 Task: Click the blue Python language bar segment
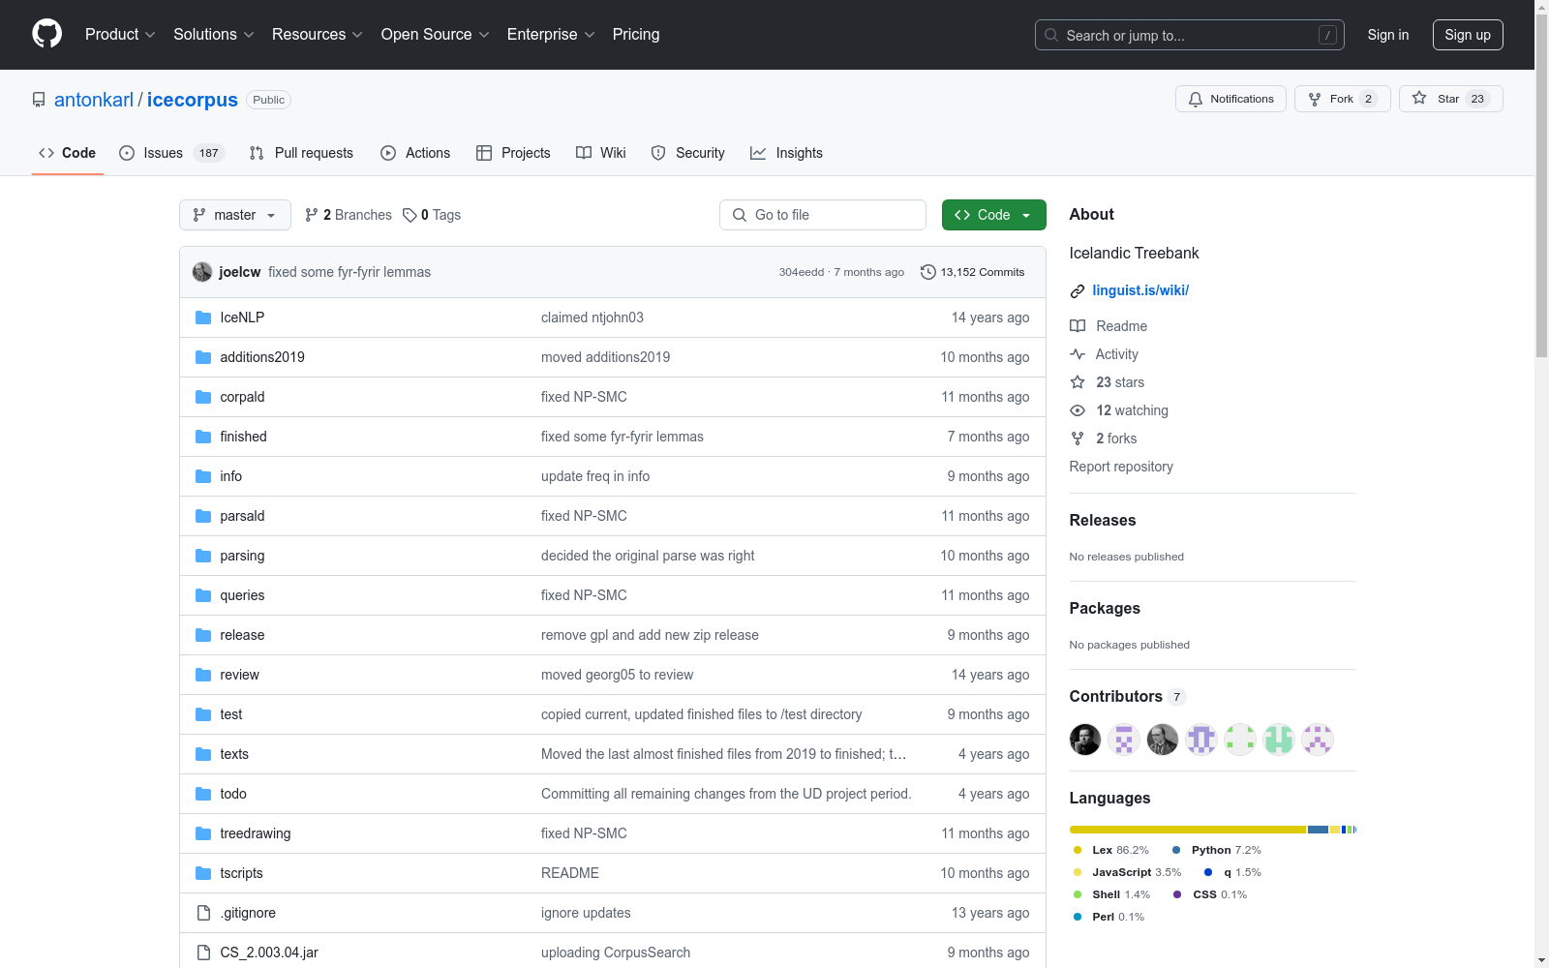coord(1319,830)
